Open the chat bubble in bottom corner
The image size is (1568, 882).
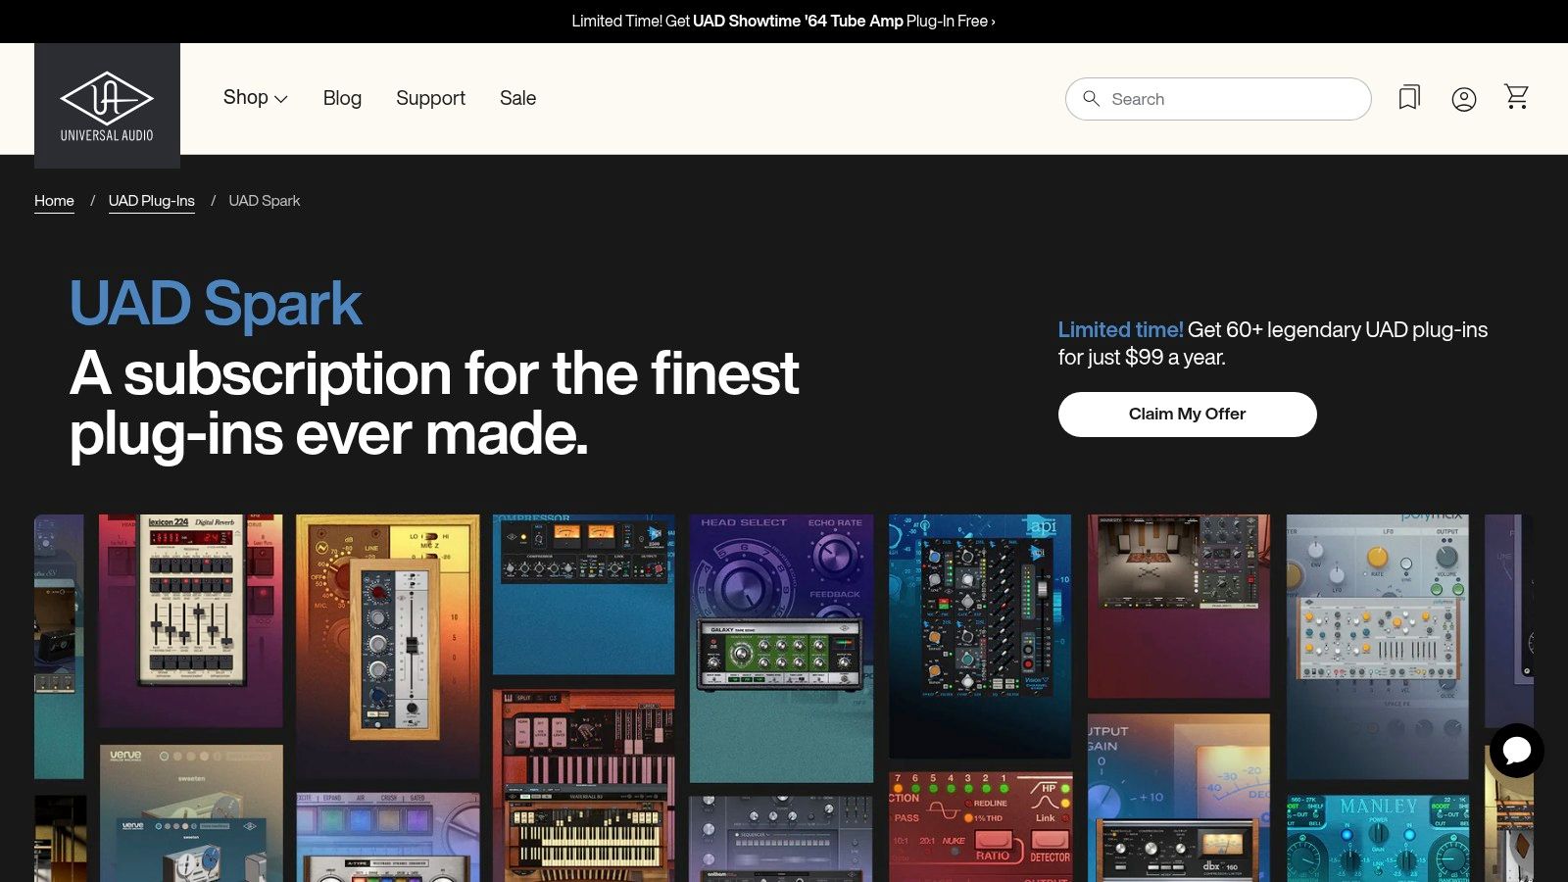pyautogui.click(x=1517, y=751)
